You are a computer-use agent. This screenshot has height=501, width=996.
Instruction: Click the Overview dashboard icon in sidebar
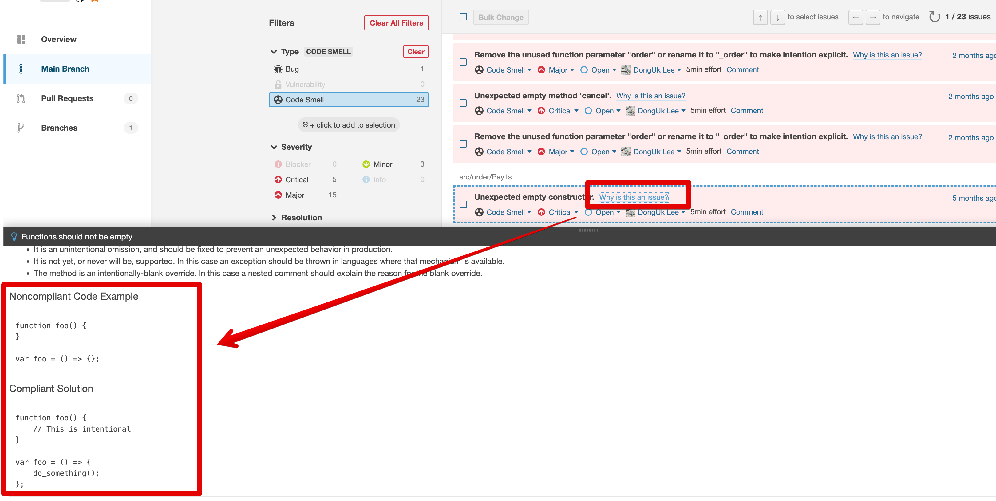point(21,39)
